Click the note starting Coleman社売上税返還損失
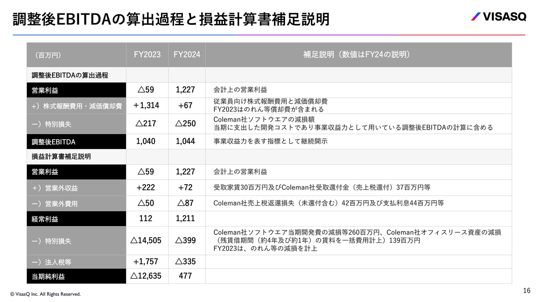The width and height of the screenshot is (538, 302). point(329,203)
